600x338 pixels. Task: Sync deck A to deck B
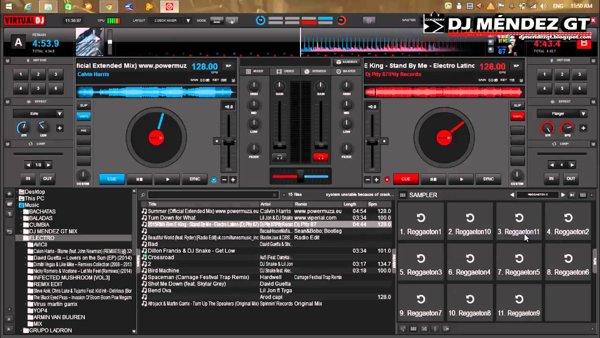point(195,179)
